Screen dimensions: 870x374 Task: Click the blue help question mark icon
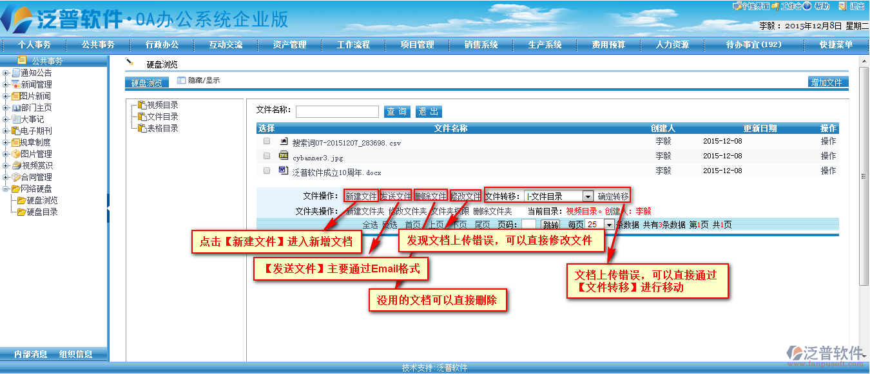(807, 6)
